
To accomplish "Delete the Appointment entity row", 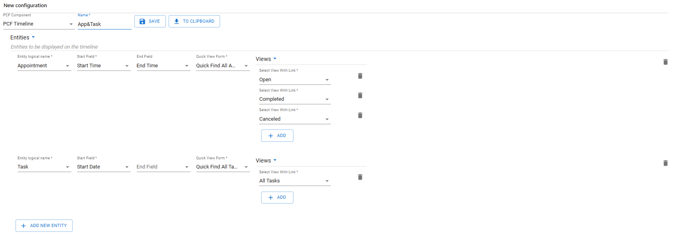I will click(665, 62).
